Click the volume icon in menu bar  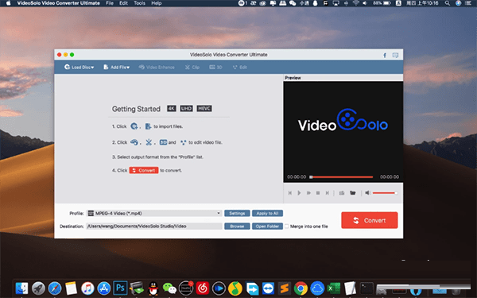[x=365, y=3]
